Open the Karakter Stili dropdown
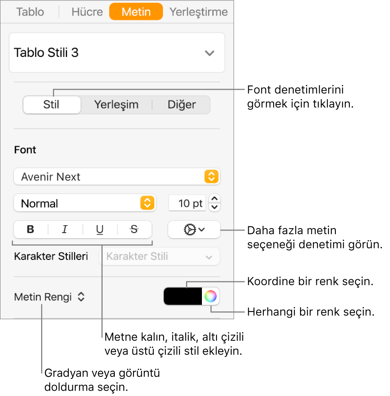Viewport: 390px width, 396px height. click(160, 256)
